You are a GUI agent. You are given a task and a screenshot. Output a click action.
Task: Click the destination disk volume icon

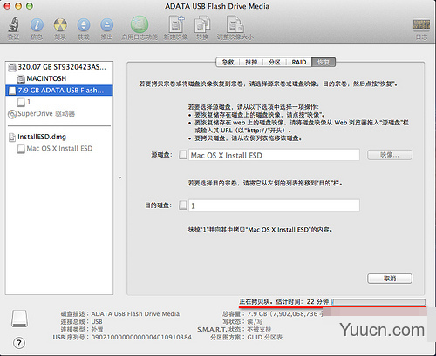tap(183, 205)
